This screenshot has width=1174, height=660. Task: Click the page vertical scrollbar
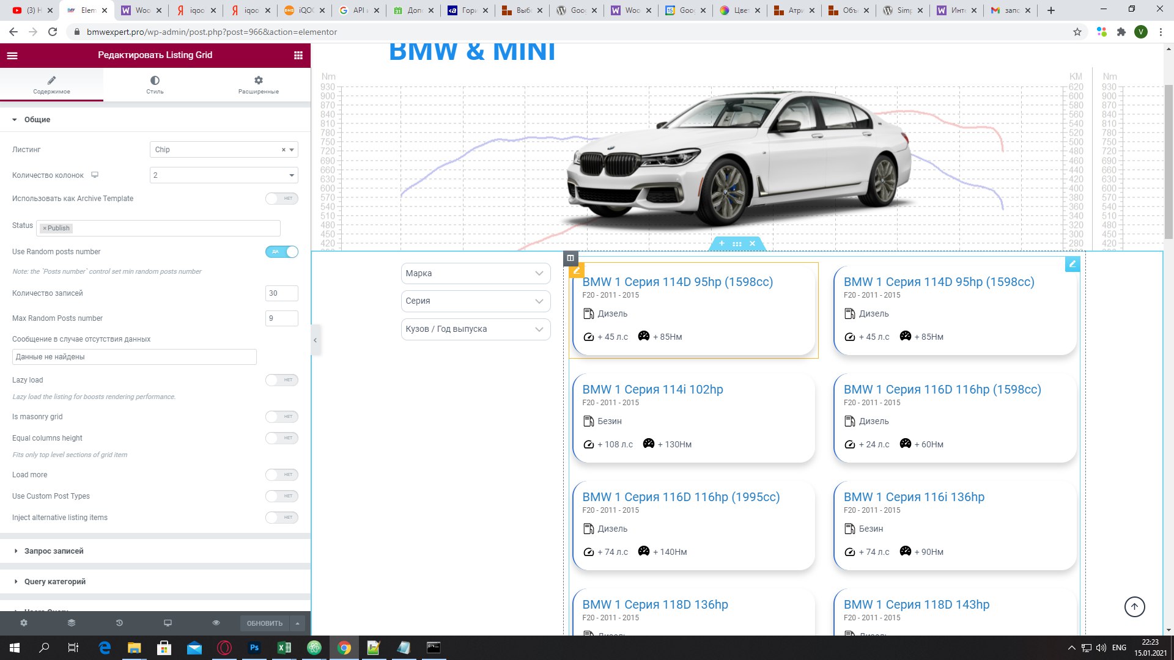click(x=1168, y=162)
